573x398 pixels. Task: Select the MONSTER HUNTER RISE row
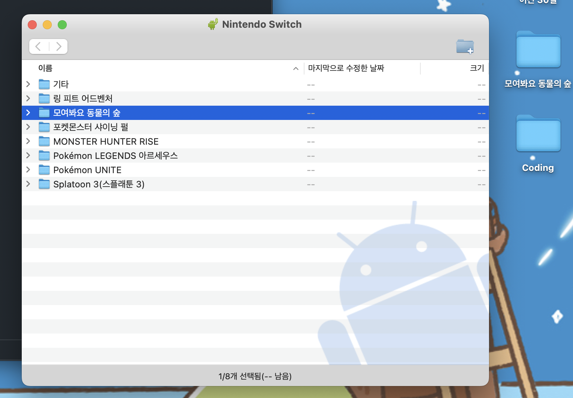[x=255, y=141]
